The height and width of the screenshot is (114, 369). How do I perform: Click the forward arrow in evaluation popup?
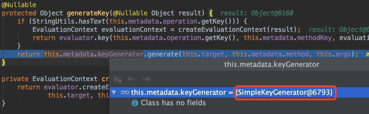point(146,79)
